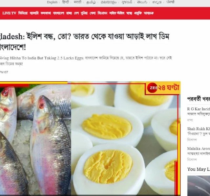The width and height of the screenshot is (210, 196).
Task: Open the ভিডিয়ো menu item
Action: coord(23,13)
